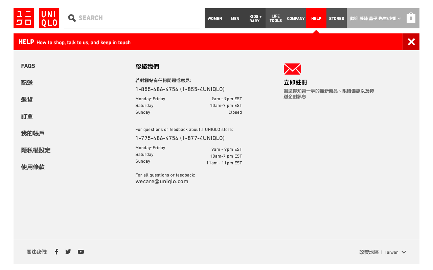The image size is (433, 270).
Task: Click the Facebook icon in footer
Action: click(56, 252)
